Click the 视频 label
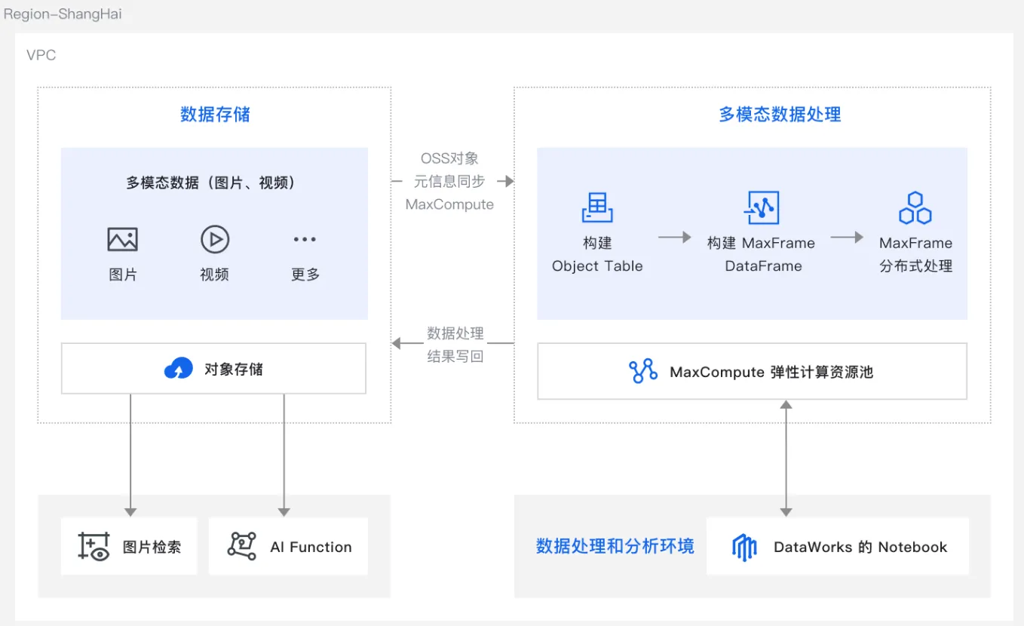This screenshot has height=626, width=1024. [x=214, y=275]
